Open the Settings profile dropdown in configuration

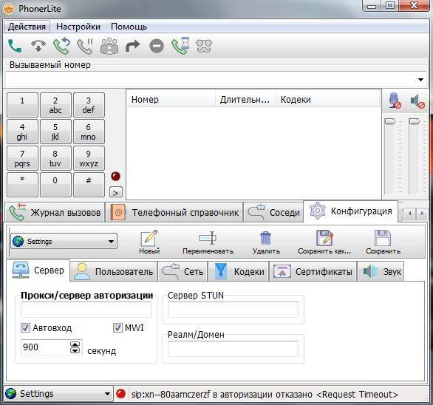[x=64, y=241]
